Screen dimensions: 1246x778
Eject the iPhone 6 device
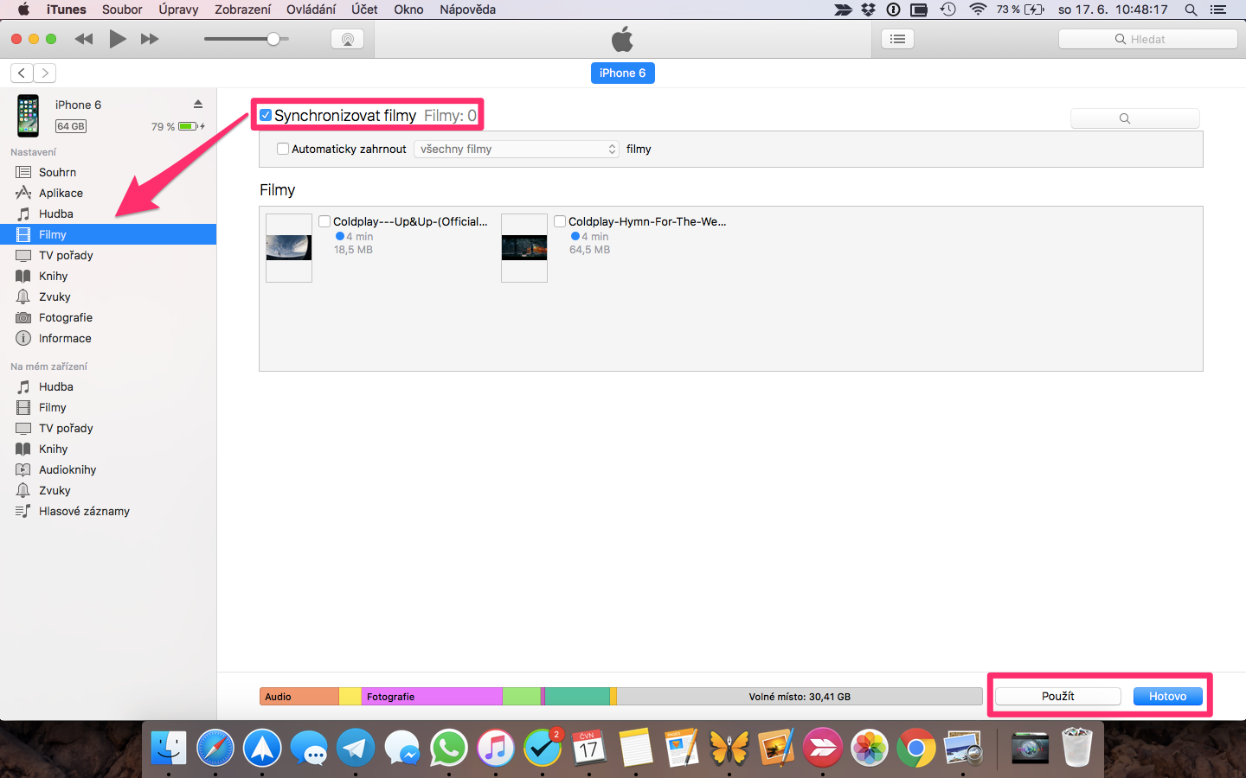click(x=198, y=104)
